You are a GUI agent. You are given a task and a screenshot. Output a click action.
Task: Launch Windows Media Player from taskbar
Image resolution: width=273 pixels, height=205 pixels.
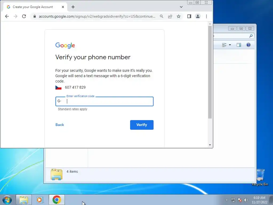tap(39, 200)
